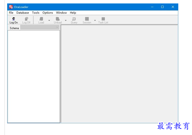
Task: Open the Options menu
Action: tap(48, 13)
